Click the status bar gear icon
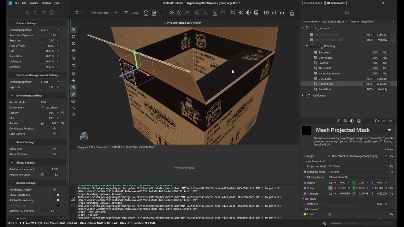The width and height of the screenshot is (404, 227). coord(325,223)
